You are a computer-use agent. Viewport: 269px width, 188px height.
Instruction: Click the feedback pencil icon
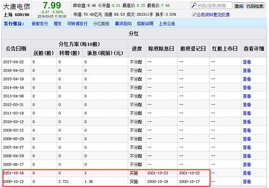pyautogui.click(x=194, y=15)
